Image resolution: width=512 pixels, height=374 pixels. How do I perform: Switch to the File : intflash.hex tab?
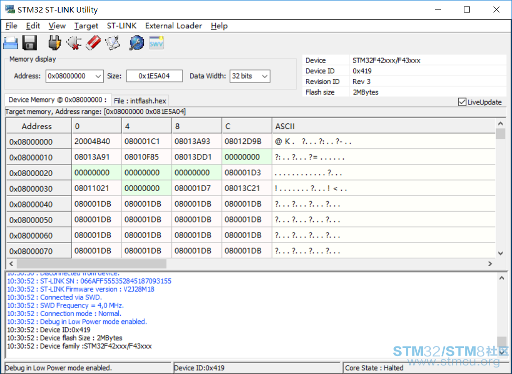tap(140, 101)
